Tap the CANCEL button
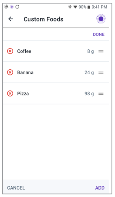The height and width of the screenshot is (197, 115). 16,188
